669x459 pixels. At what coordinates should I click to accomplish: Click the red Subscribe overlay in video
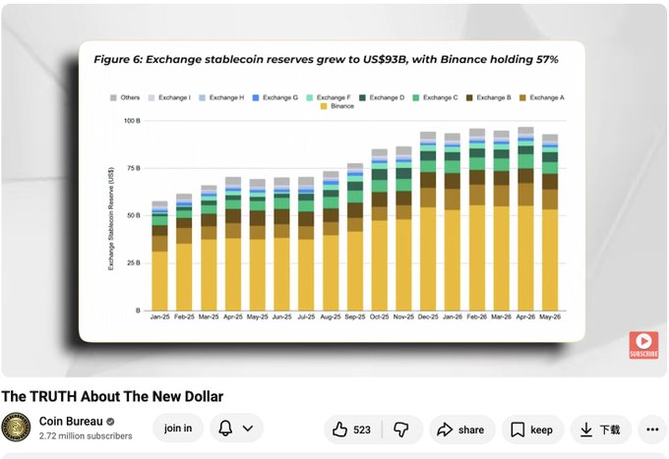click(x=643, y=345)
